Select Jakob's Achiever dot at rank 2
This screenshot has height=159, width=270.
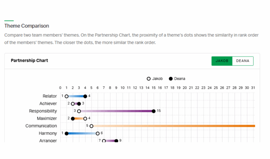click(73, 104)
